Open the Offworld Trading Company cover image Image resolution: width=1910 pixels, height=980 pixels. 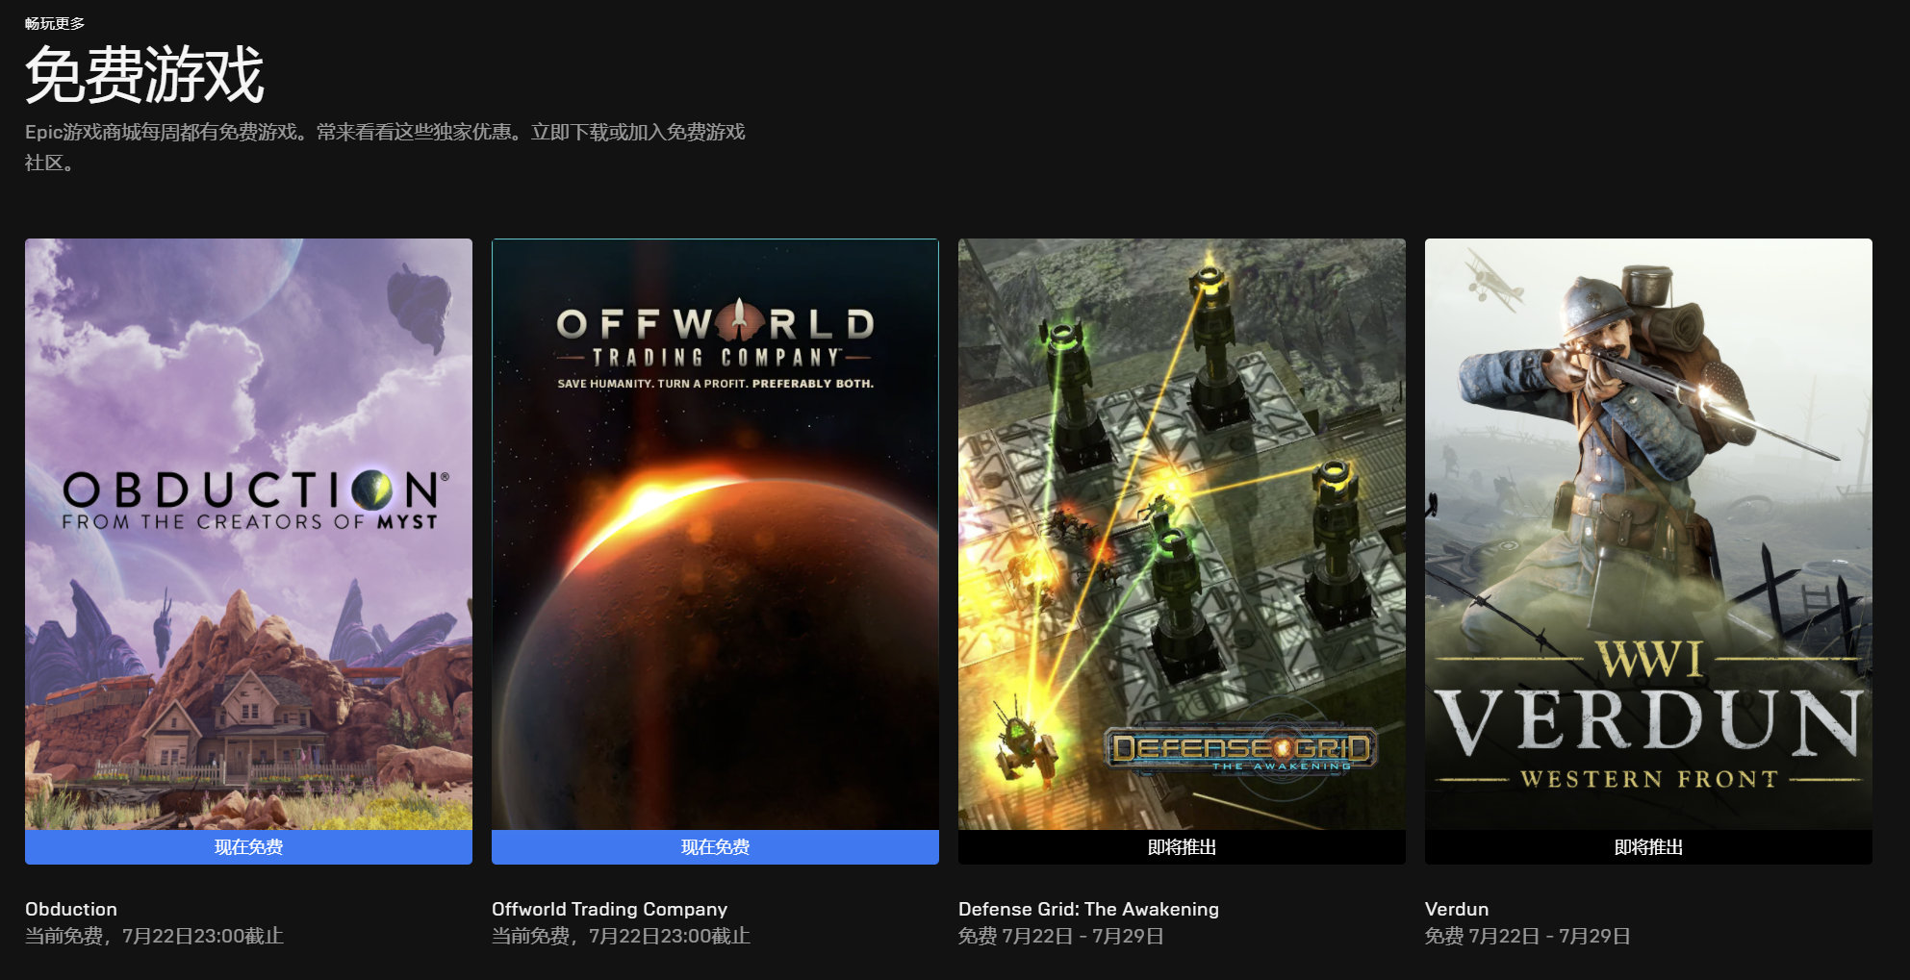click(x=715, y=534)
